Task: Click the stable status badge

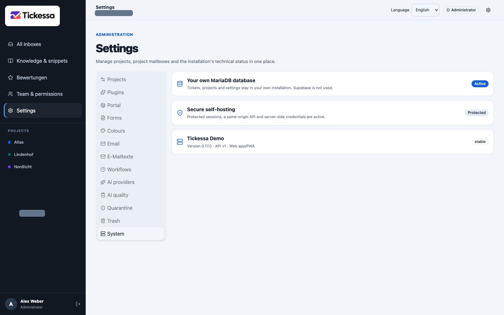Action: pyautogui.click(x=480, y=142)
